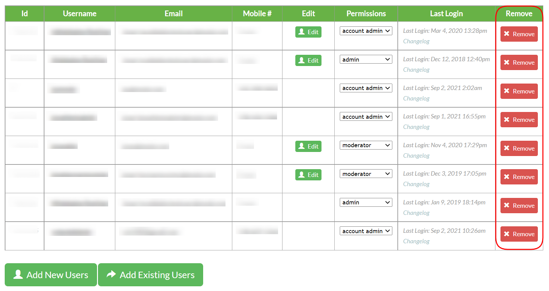Open moderator dropdown for Dec 3, 2019 row
This screenshot has height=291, width=549.
click(x=366, y=174)
